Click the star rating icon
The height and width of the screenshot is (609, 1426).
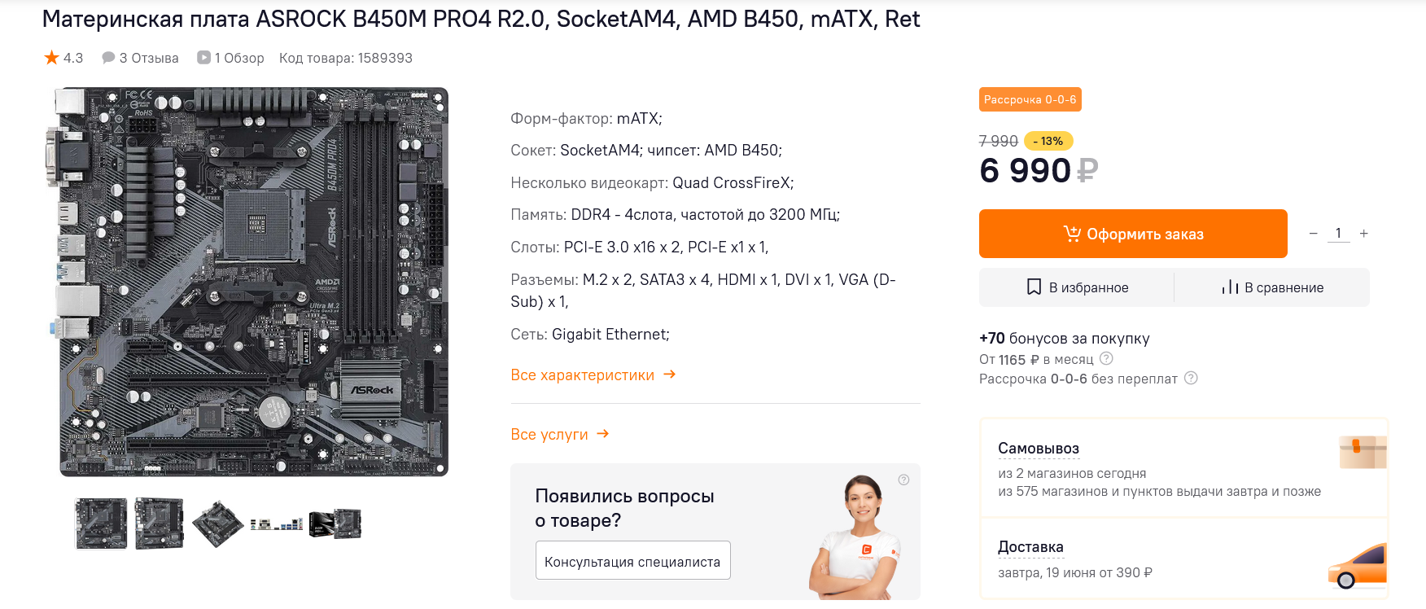point(52,58)
